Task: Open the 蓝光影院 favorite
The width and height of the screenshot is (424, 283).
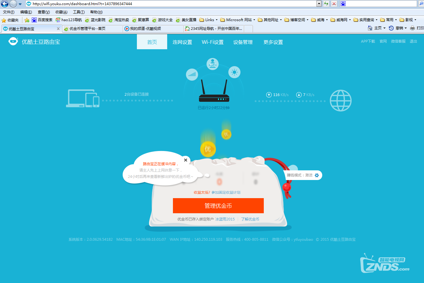Action: click(x=95, y=20)
